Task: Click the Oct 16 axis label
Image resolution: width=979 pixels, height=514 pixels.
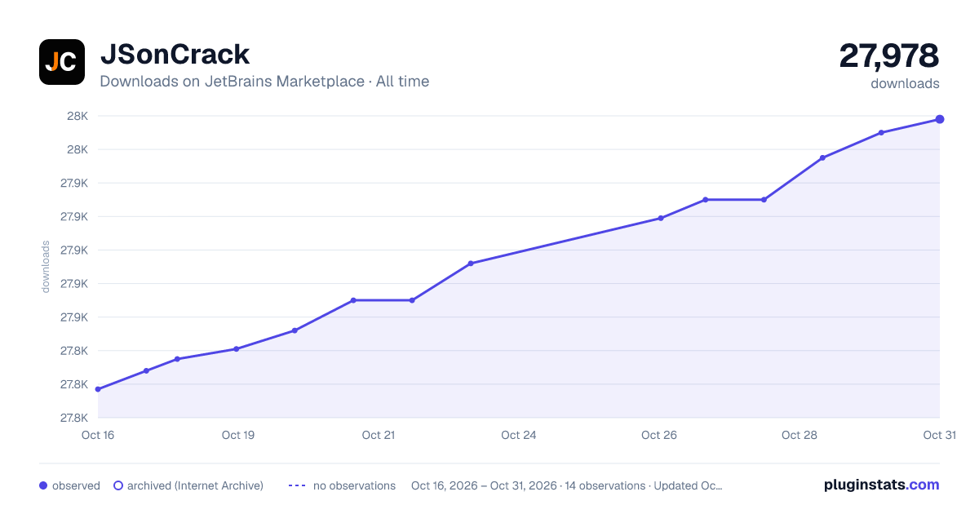Action: tap(98, 435)
